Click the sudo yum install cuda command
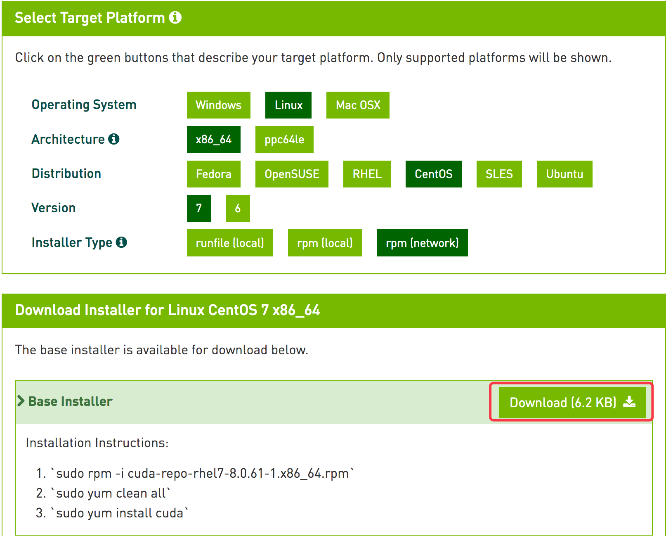The width and height of the screenshot is (666, 536). pyautogui.click(x=119, y=513)
